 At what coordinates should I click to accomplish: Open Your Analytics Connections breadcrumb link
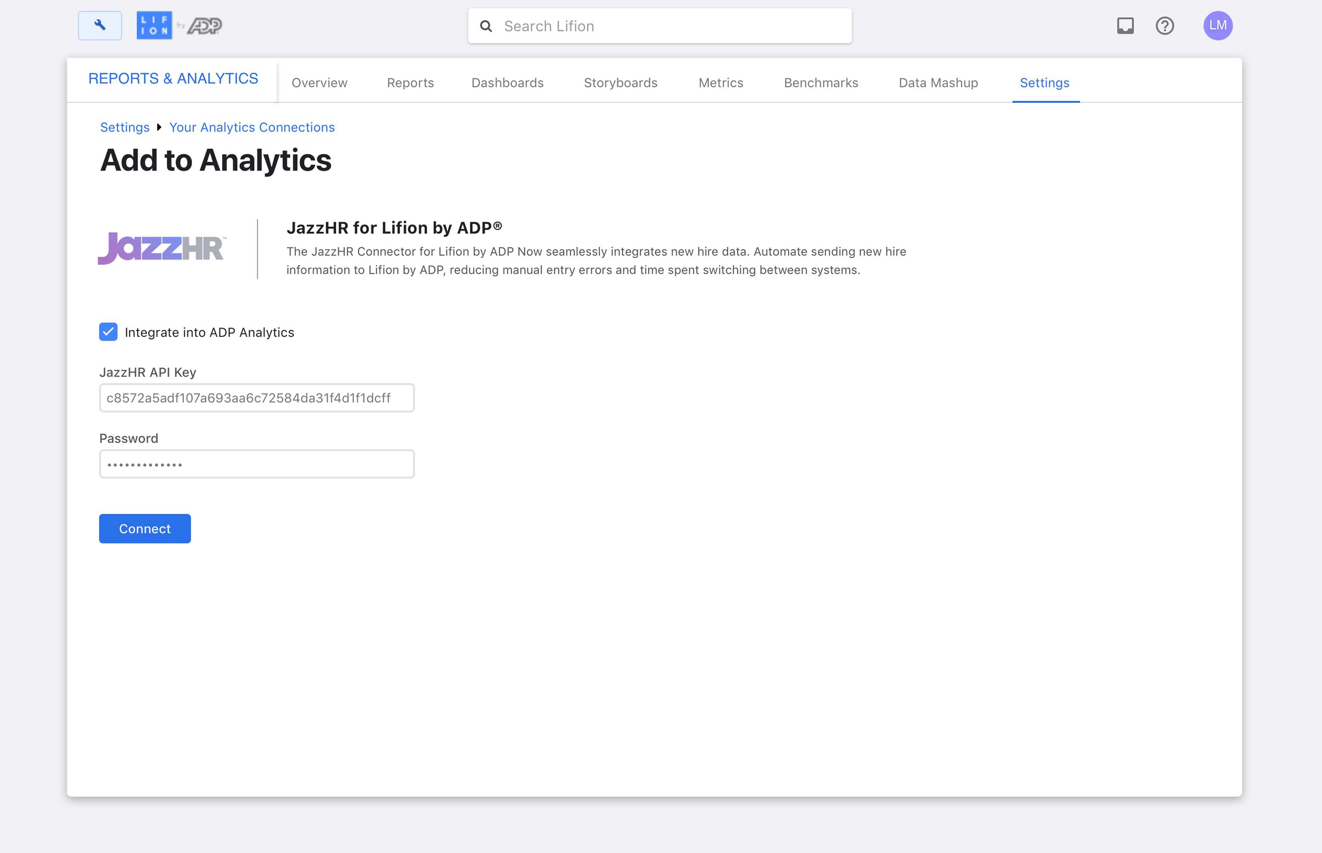pyautogui.click(x=252, y=127)
